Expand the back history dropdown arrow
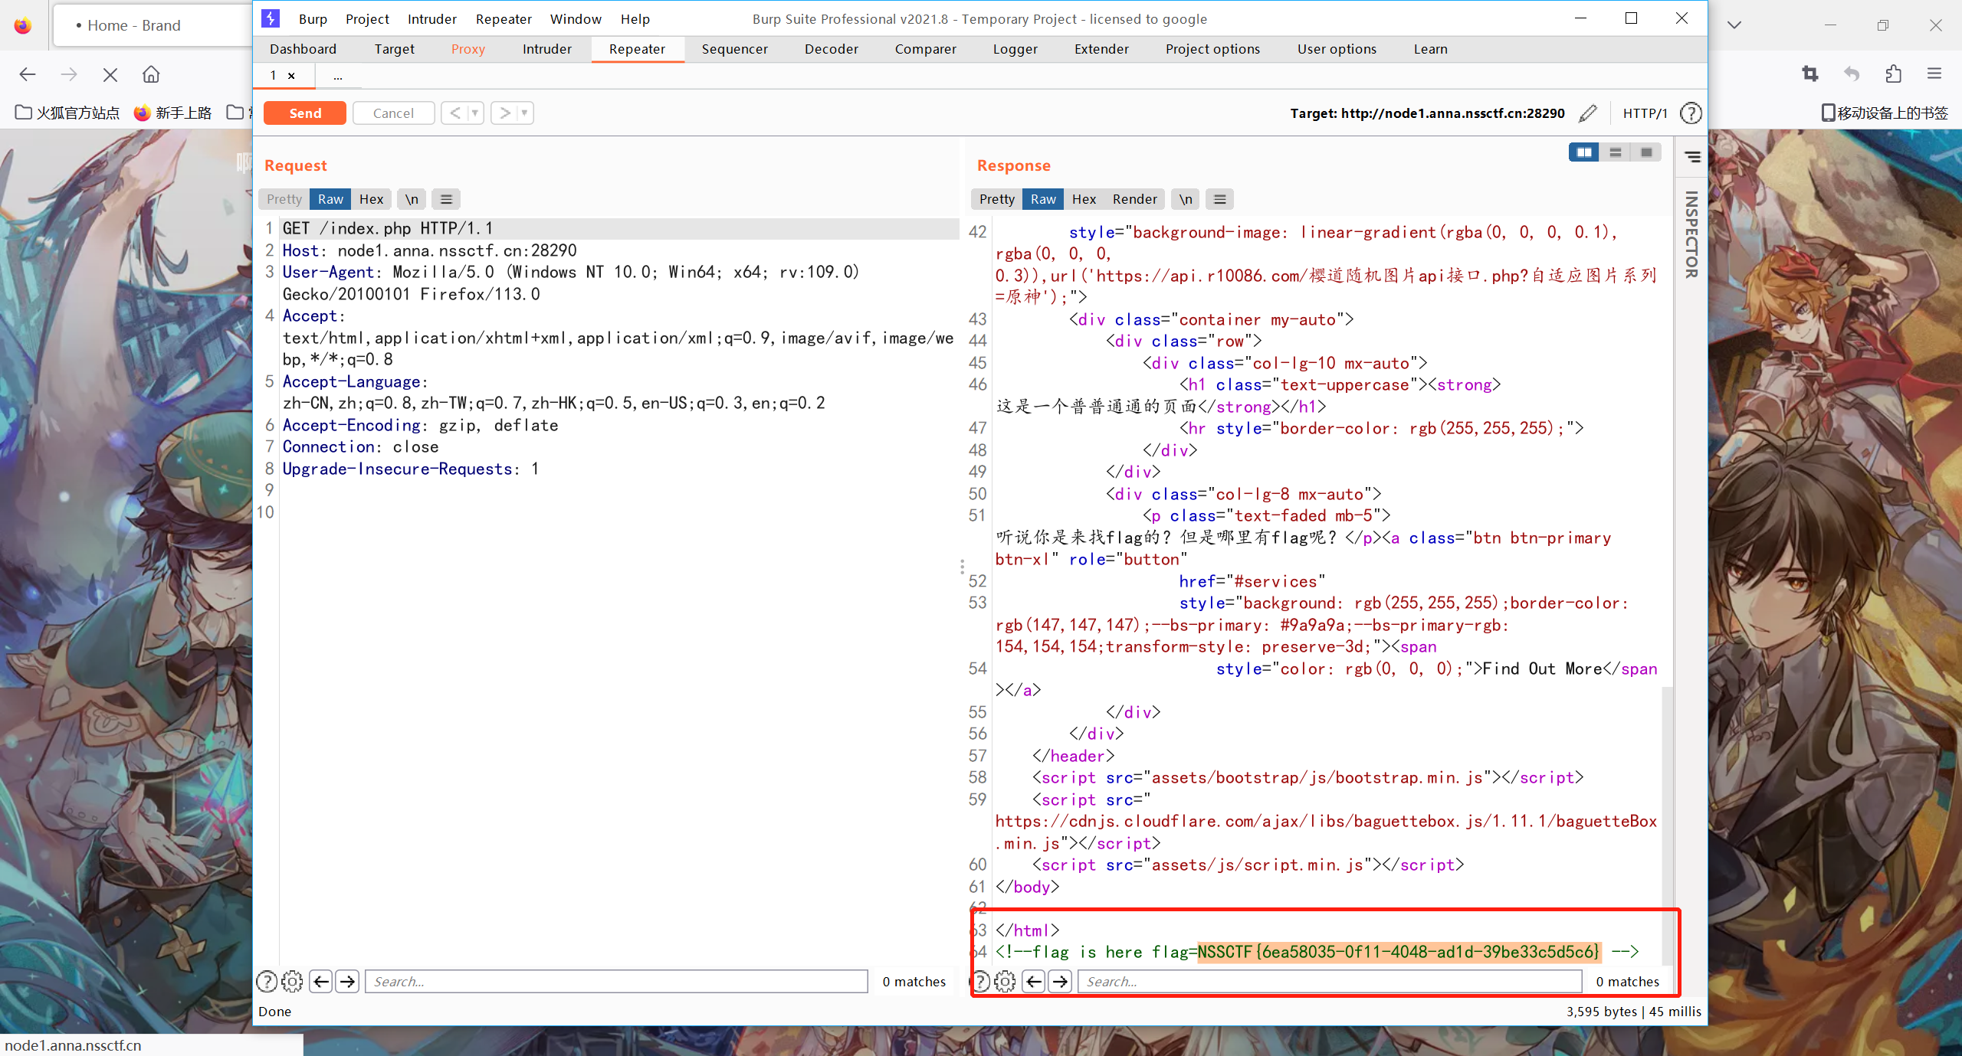Screen dimensions: 1962x1056 pyautogui.click(x=475, y=113)
